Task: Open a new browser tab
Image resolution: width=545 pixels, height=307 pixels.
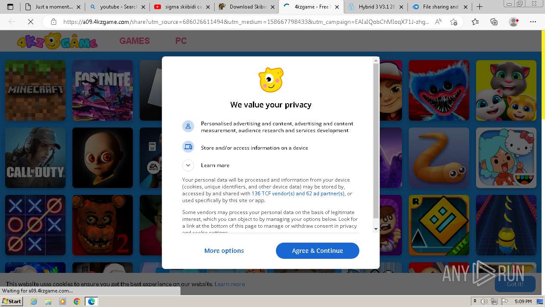Action: tap(479, 7)
